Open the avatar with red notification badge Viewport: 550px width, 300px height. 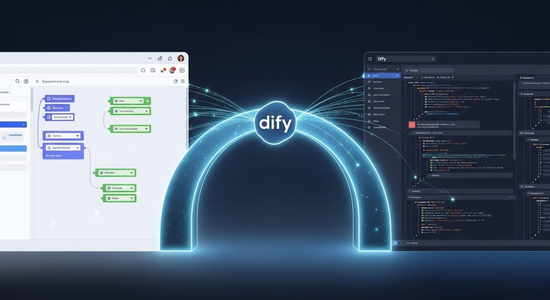click(x=172, y=70)
